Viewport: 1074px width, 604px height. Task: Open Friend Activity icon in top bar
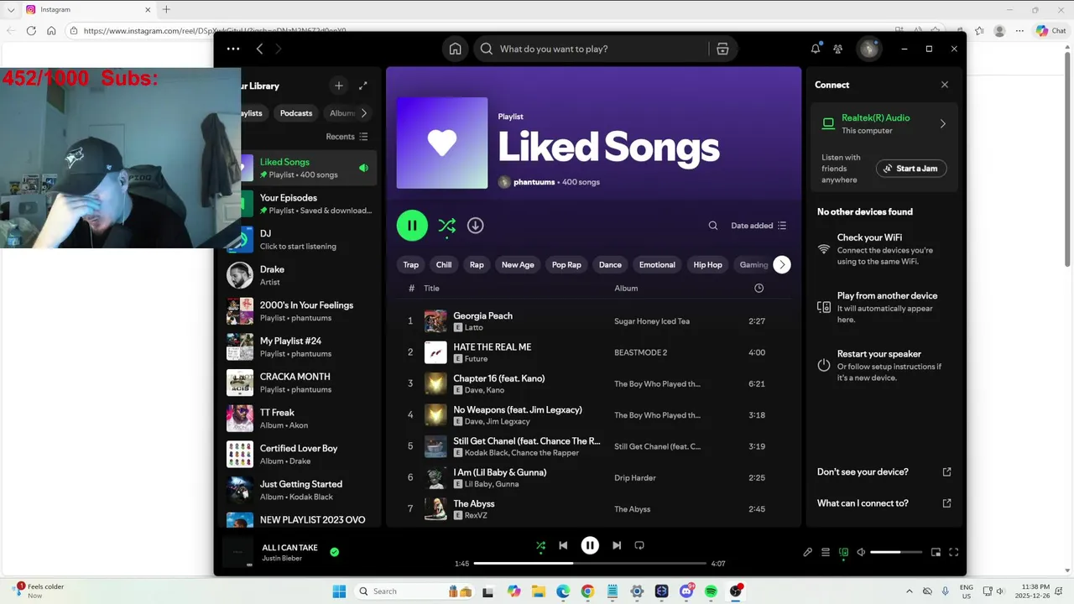point(837,49)
